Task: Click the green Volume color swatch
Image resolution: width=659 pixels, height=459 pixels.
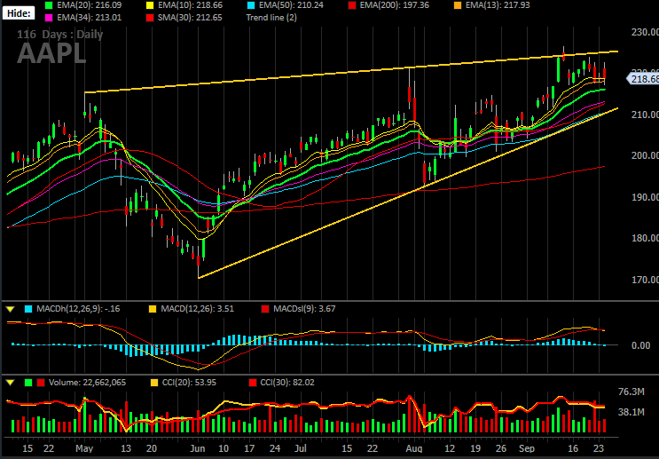Action: tap(28, 383)
